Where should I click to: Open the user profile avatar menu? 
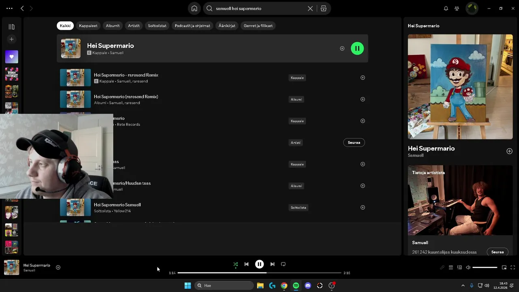pyautogui.click(x=472, y=8)
